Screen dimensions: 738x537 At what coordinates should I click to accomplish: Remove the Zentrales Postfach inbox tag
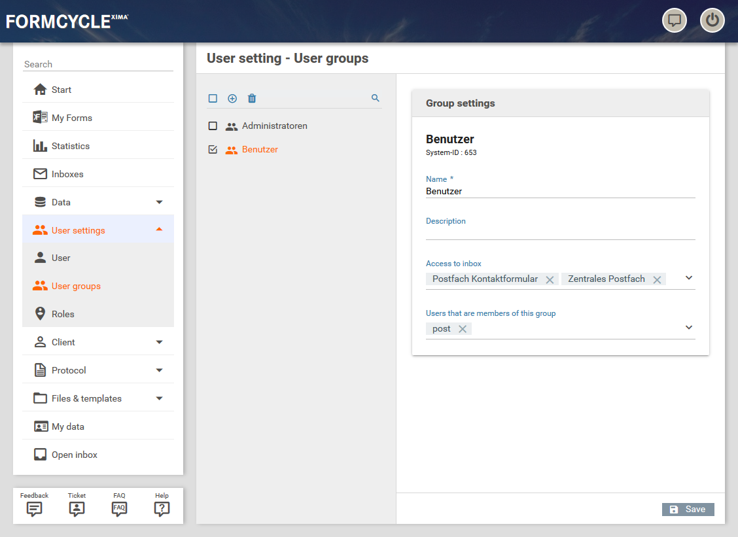[x=657, y=280]
